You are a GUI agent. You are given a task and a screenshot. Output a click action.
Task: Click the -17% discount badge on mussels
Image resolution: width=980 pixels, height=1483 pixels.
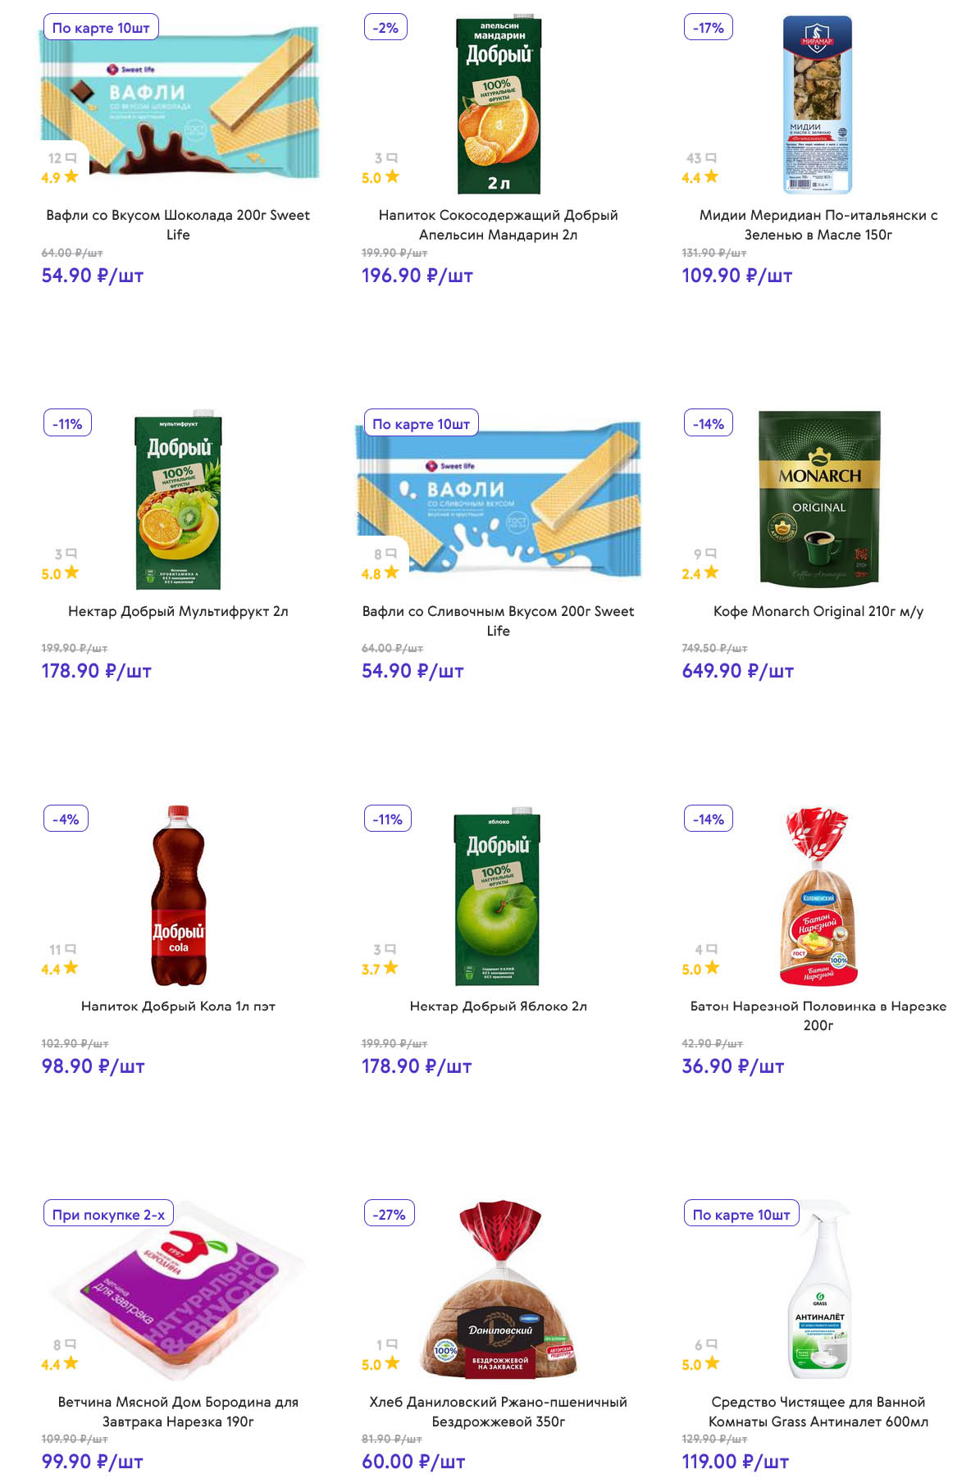708,28
